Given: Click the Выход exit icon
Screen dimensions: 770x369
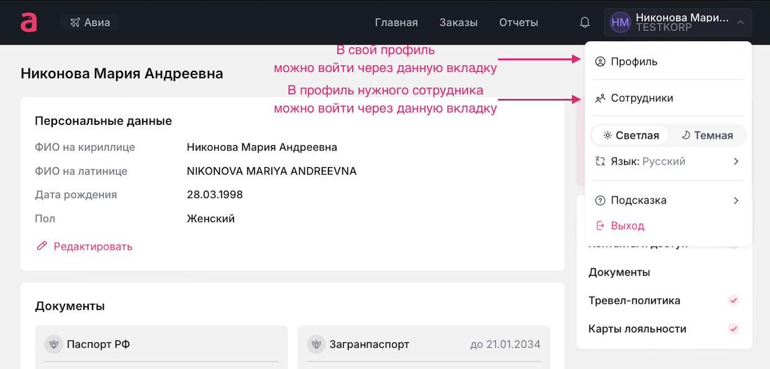Looking at the screenshot, I should 600,225.
